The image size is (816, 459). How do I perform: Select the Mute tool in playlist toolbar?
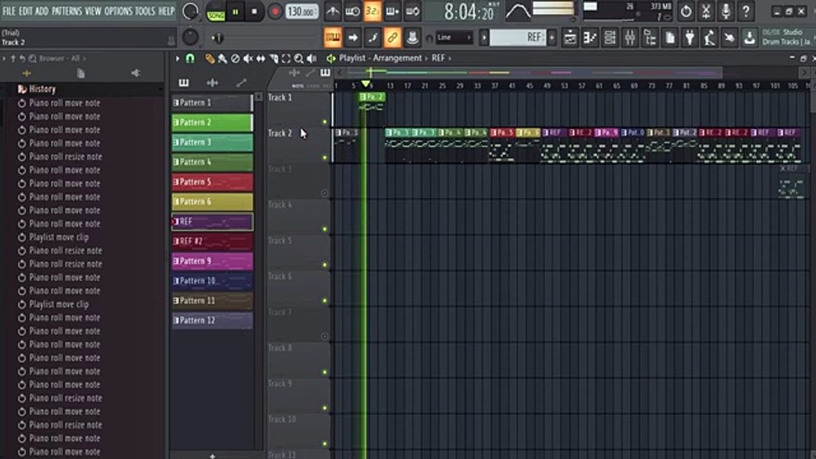(248, 58)
